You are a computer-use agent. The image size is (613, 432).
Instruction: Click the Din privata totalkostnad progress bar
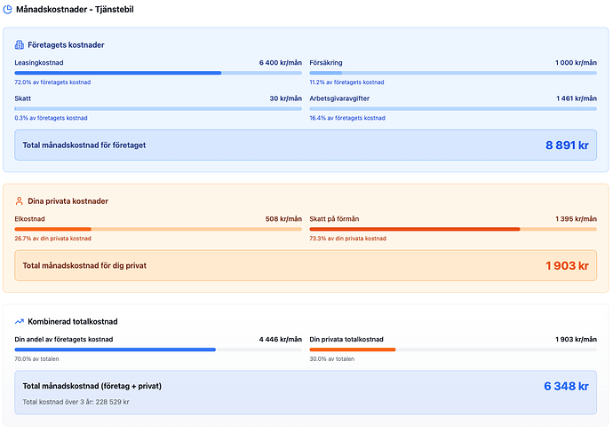[453, 350]
